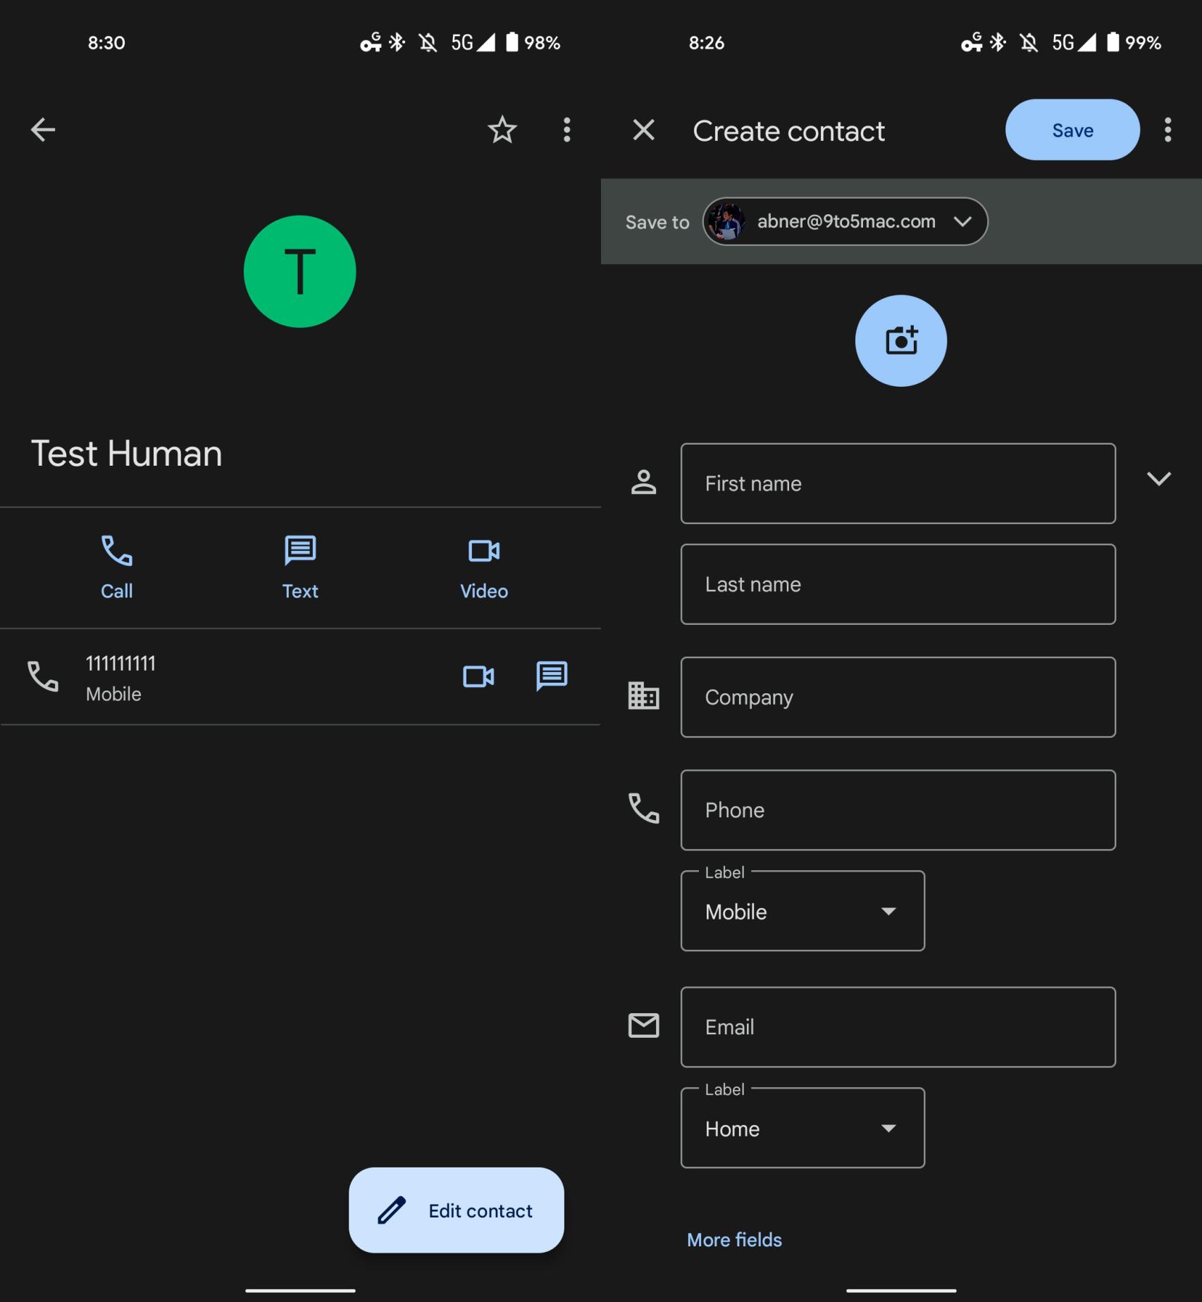Screen dimensions: 1202x1302
Task: Tap the 5G signal indicator in right status bar
Action: pyautogui.click(x=1074, y=43)
